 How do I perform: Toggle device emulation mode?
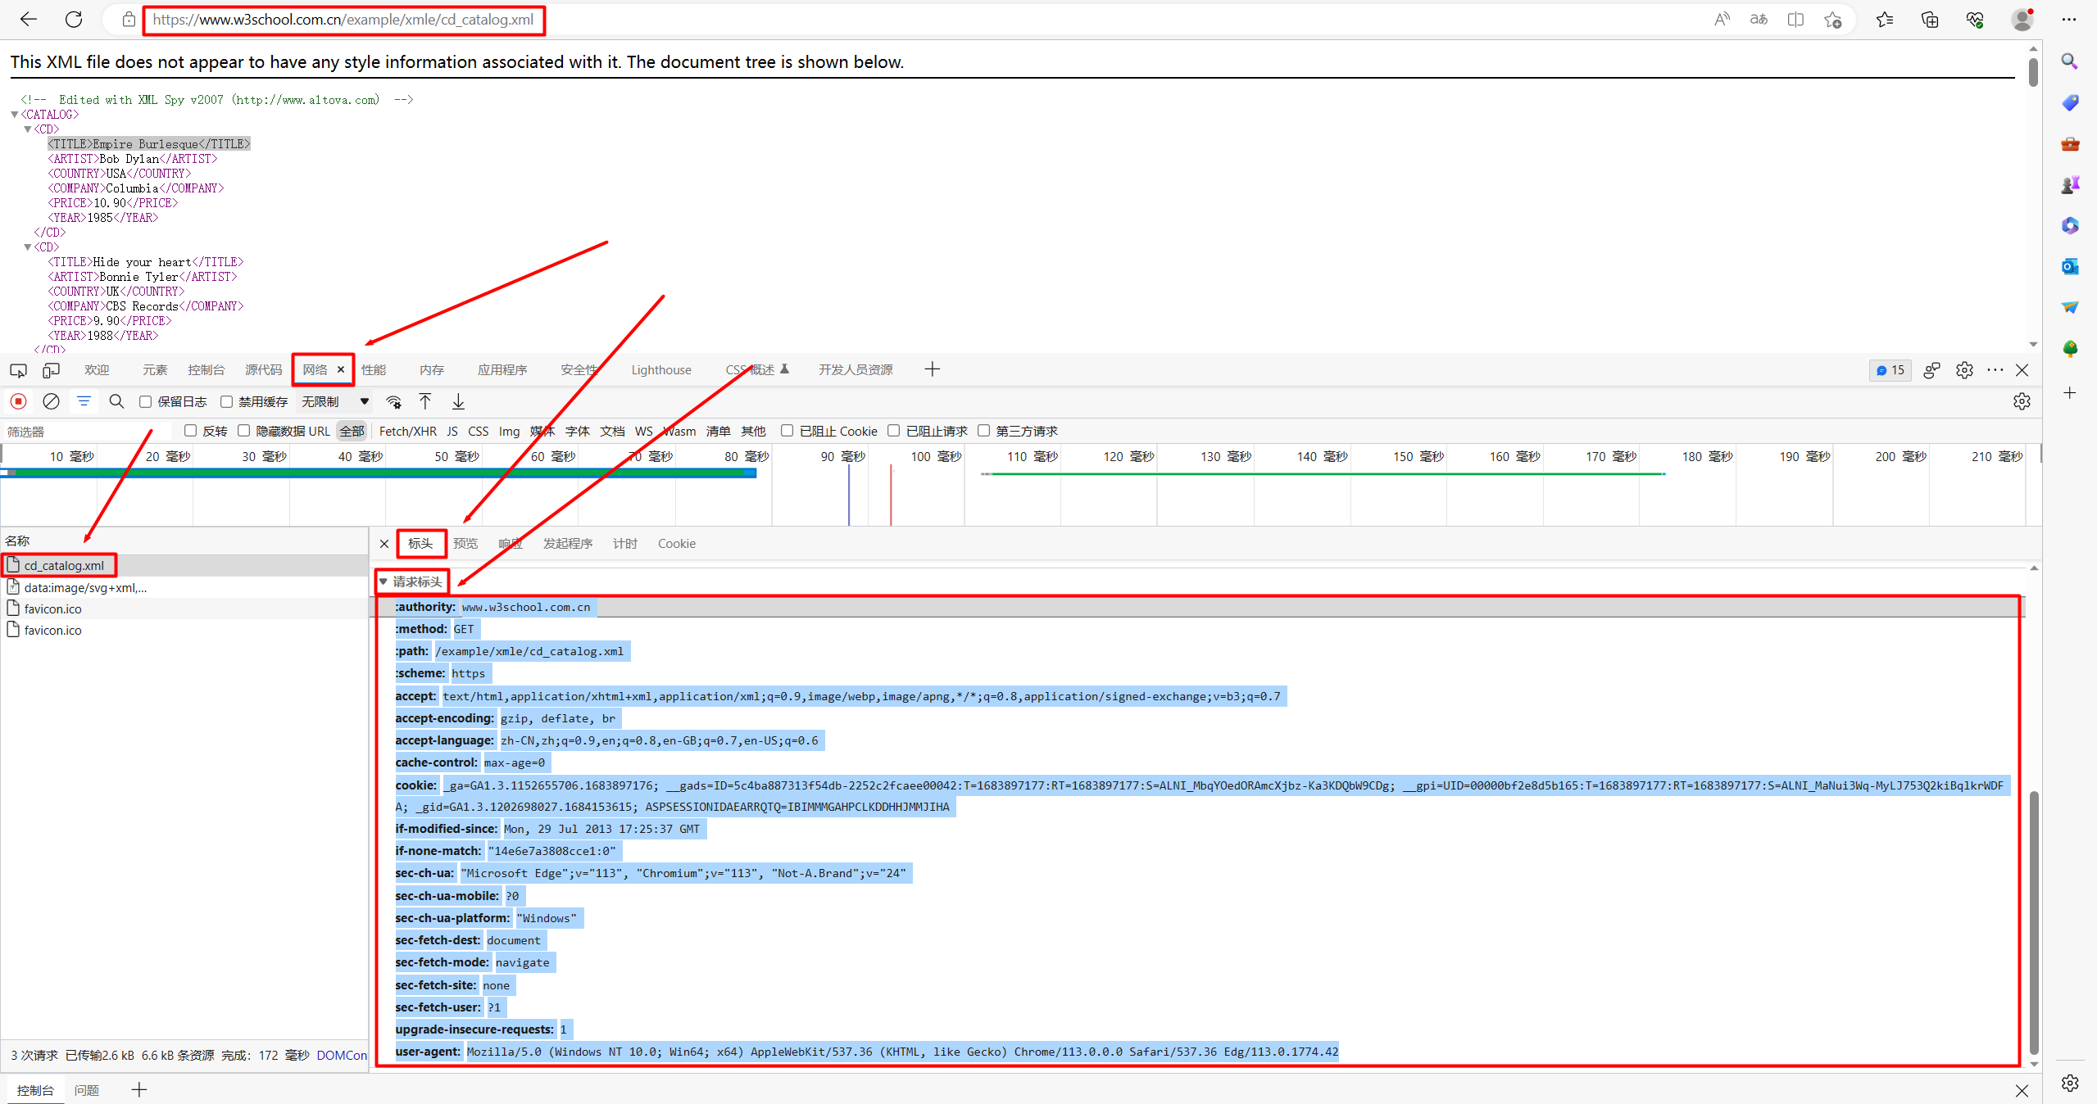[51, 370]
